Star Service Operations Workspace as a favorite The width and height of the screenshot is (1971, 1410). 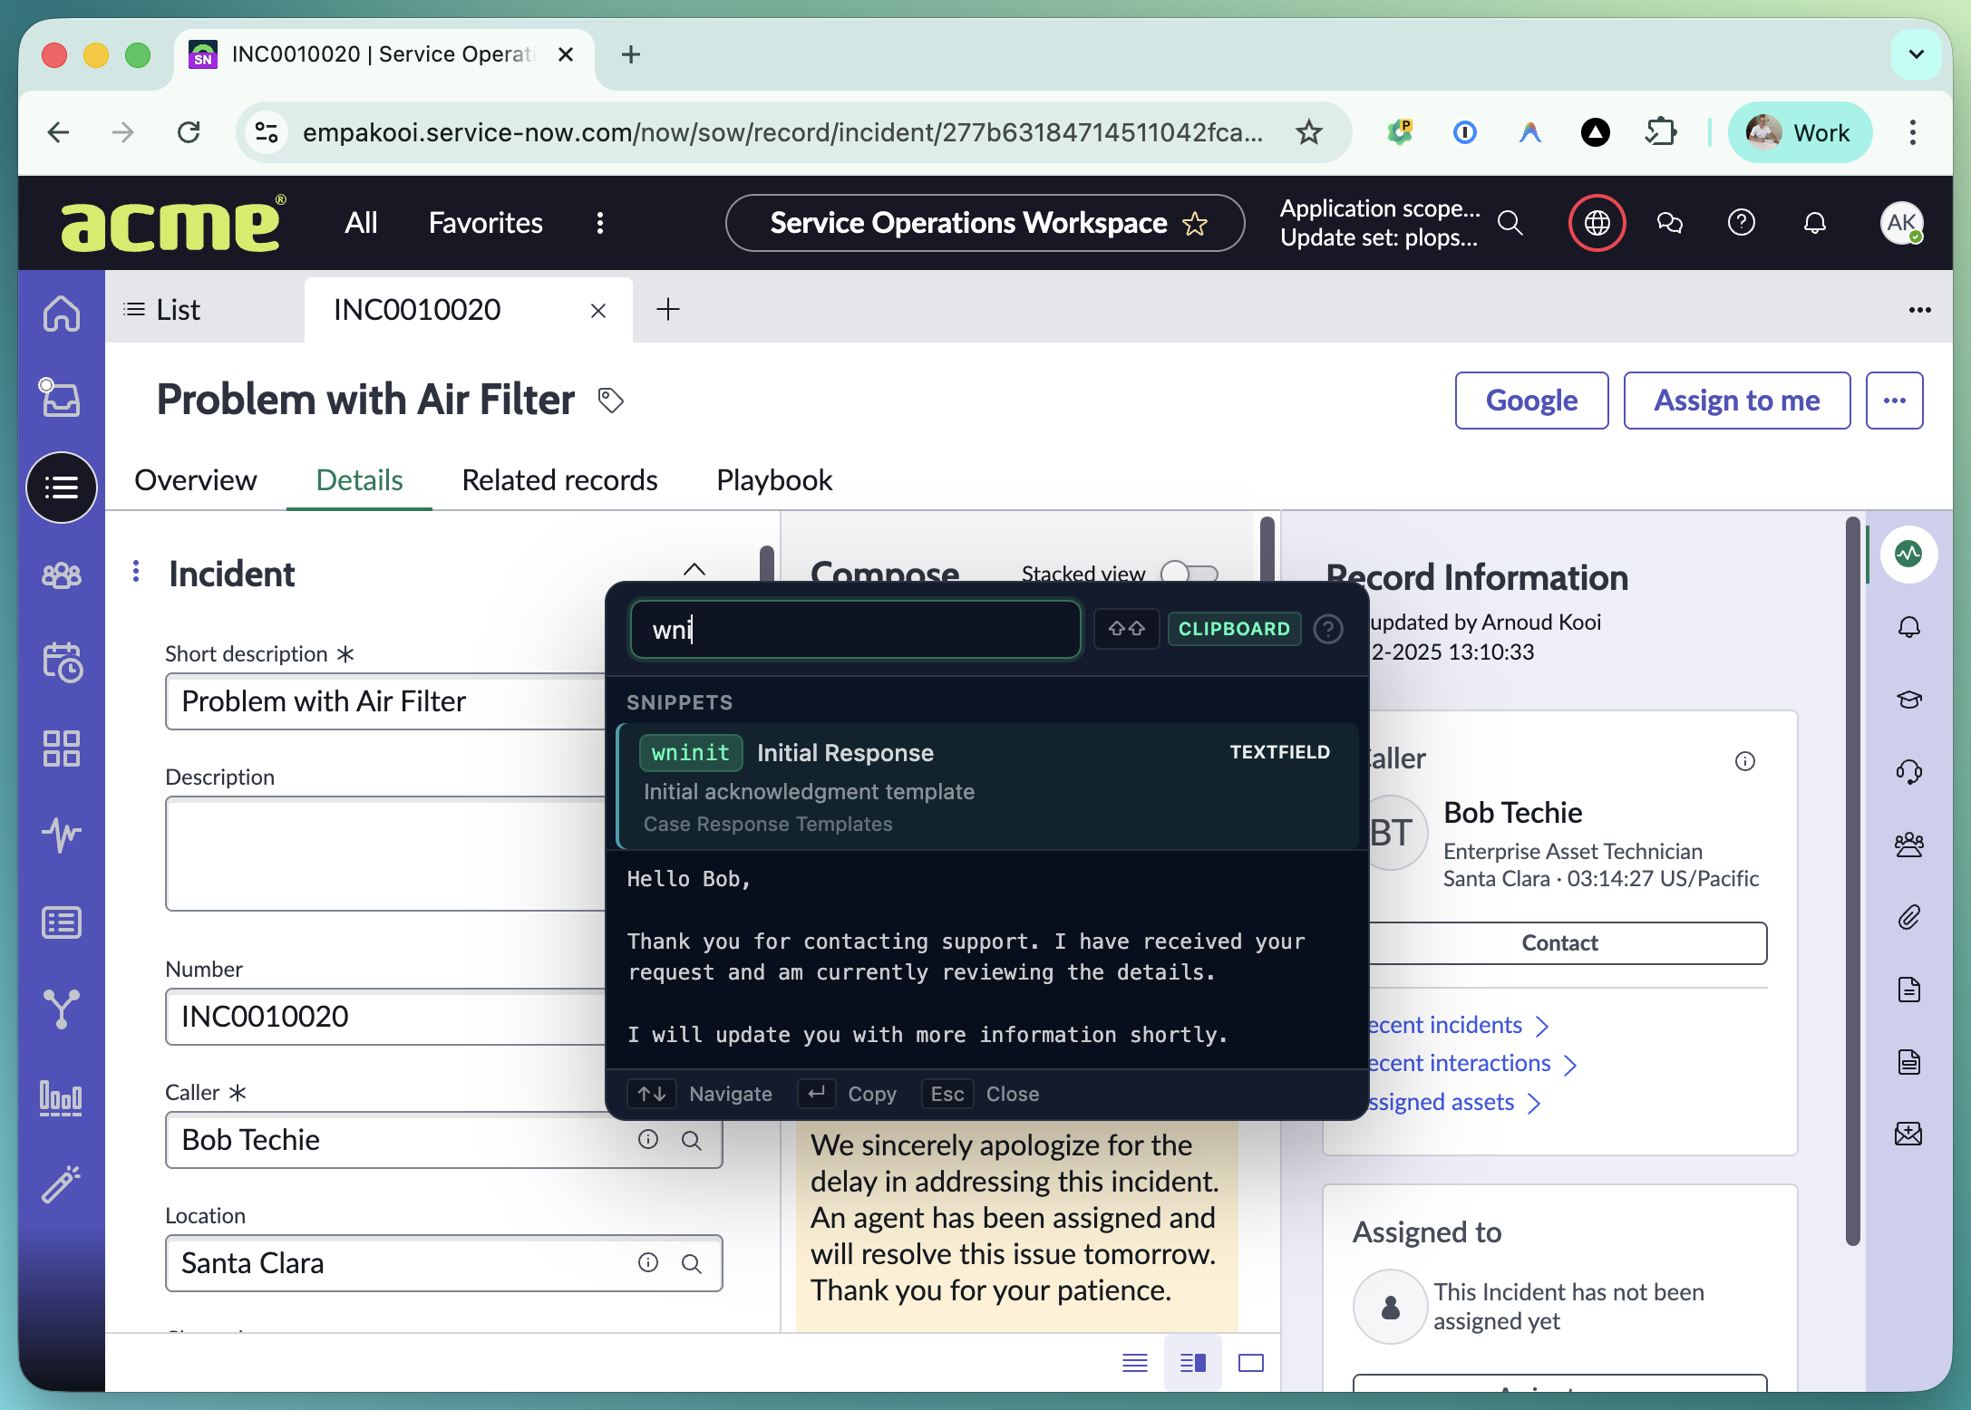tap(1195, 223)
